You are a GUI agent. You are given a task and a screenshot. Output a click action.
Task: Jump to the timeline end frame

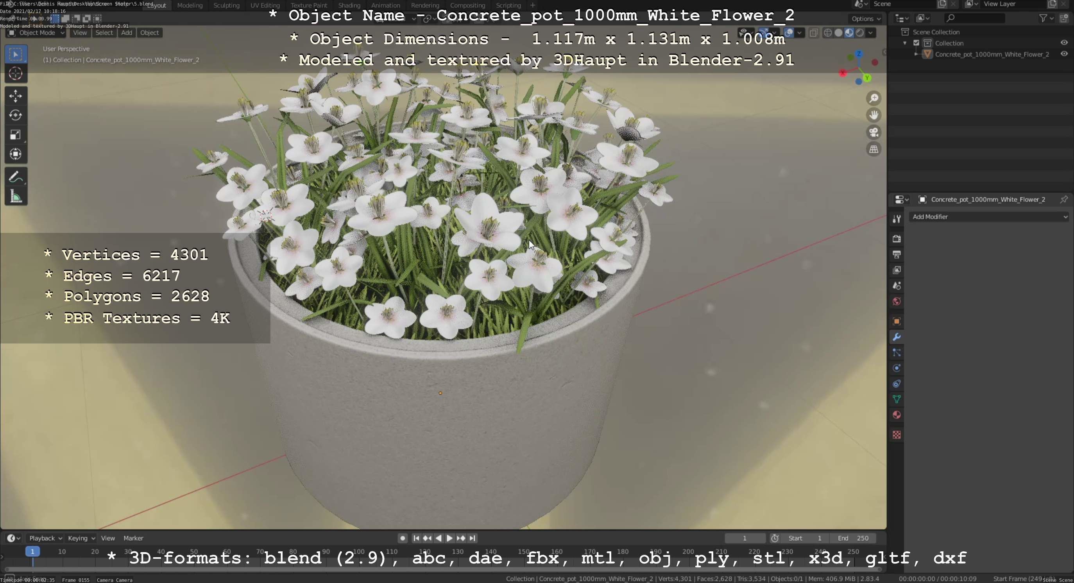click(472, 538)
